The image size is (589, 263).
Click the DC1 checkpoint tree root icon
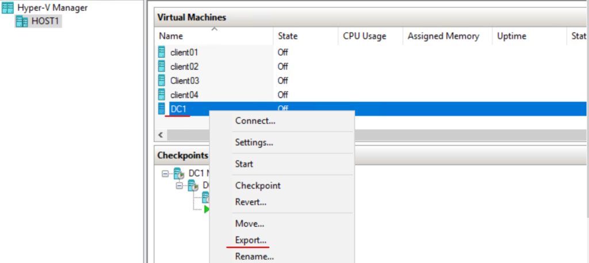click(178, 173)
